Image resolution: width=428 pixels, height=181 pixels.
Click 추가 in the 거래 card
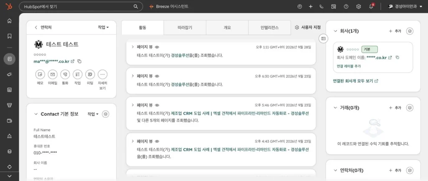tap(395, 108)
